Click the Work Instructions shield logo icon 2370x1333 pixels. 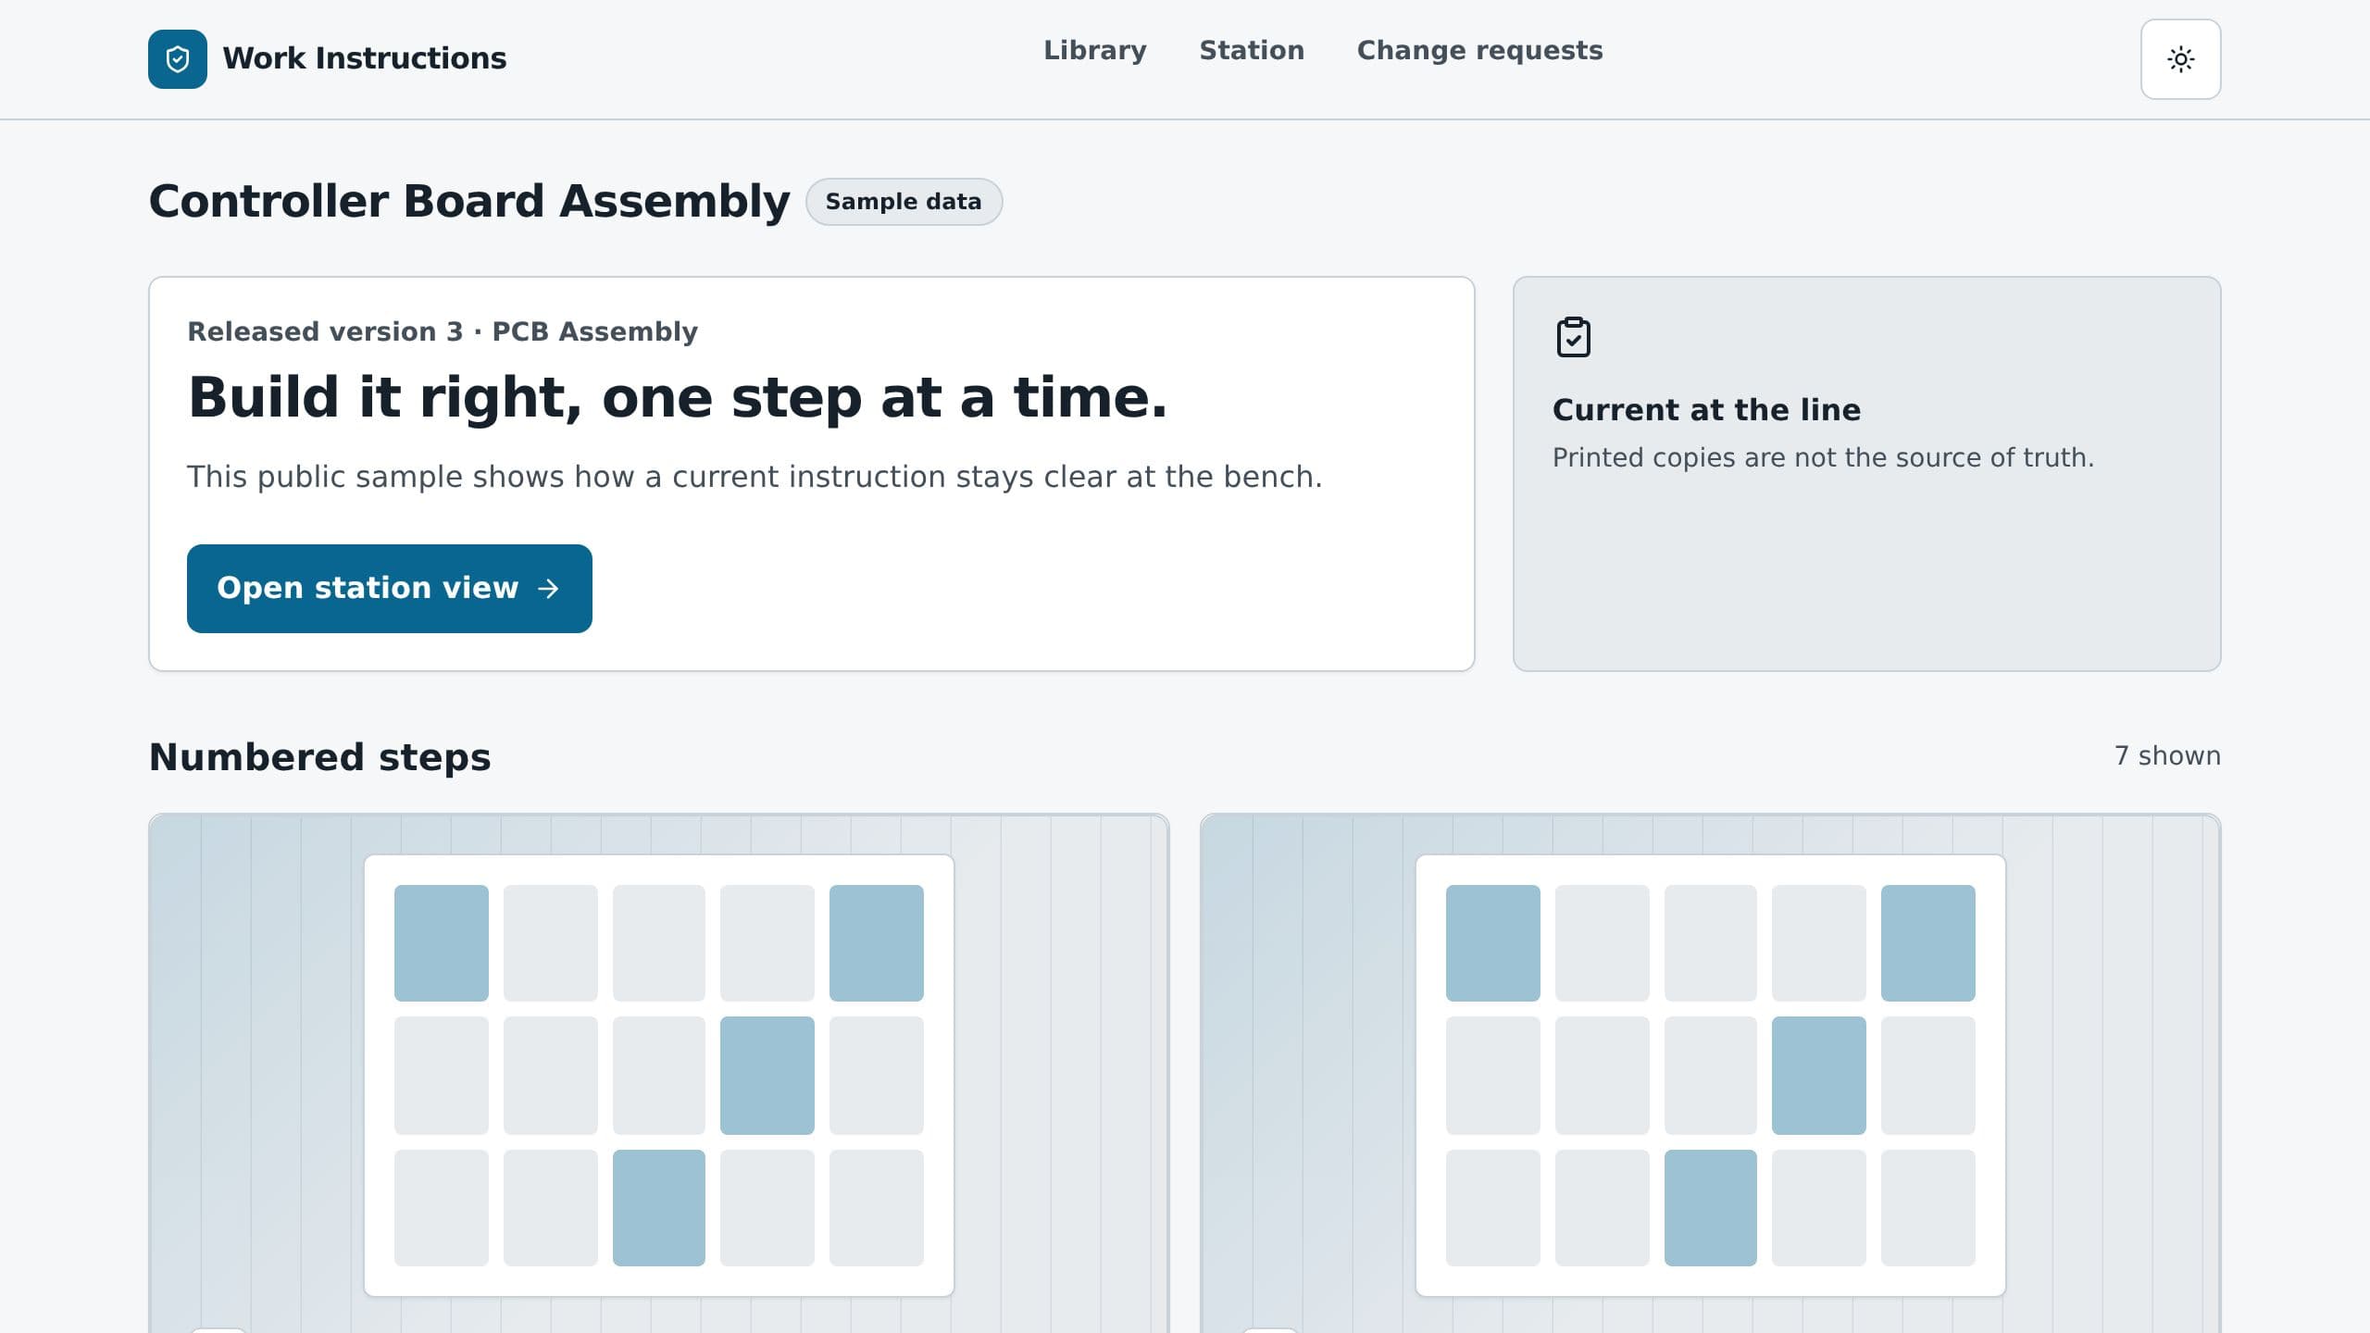(x=178, y=59)
